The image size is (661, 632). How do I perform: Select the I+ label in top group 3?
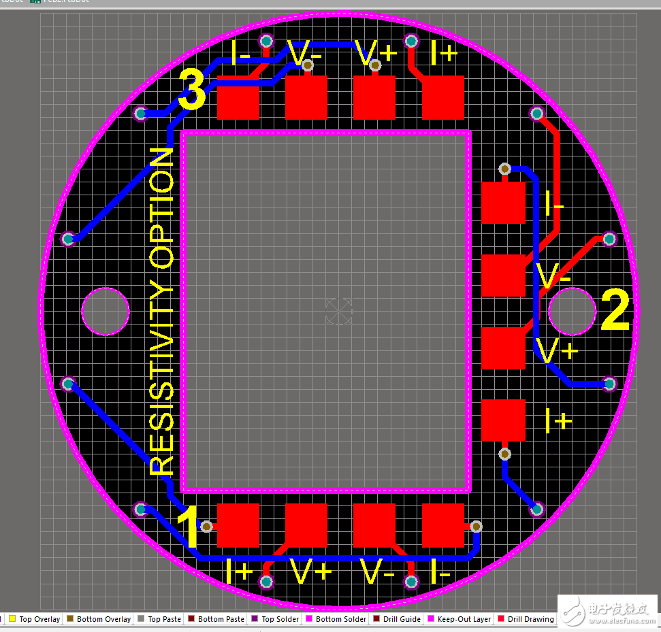(444, 52)
